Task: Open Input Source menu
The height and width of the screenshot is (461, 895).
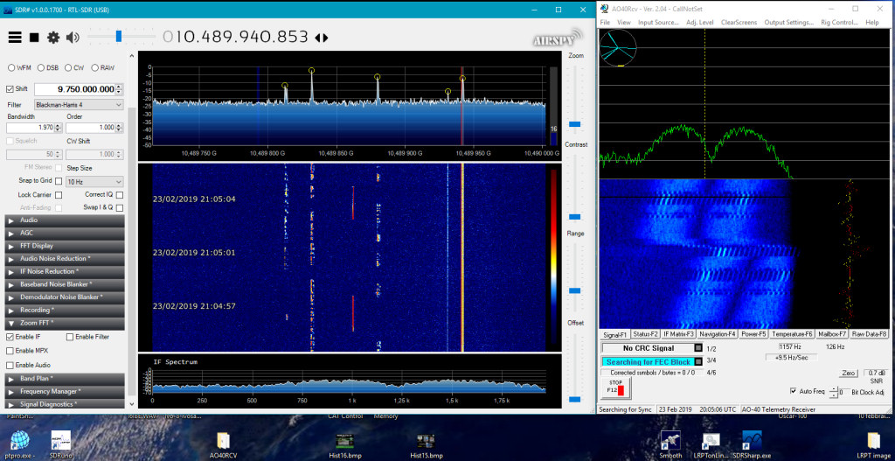Action: [x=658, y=22]
